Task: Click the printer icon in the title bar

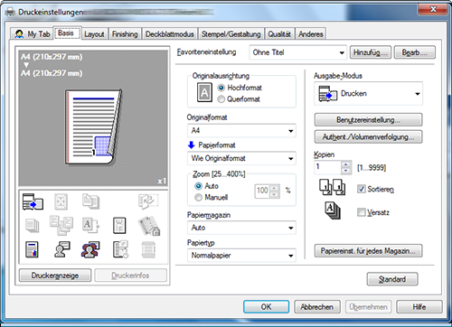Action: pyautogui.click(x=11, y=13)
